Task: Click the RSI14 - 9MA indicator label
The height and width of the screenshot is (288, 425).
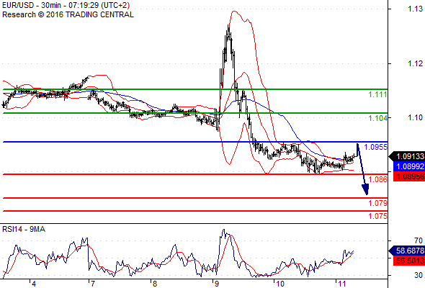Action: point(24,229)
